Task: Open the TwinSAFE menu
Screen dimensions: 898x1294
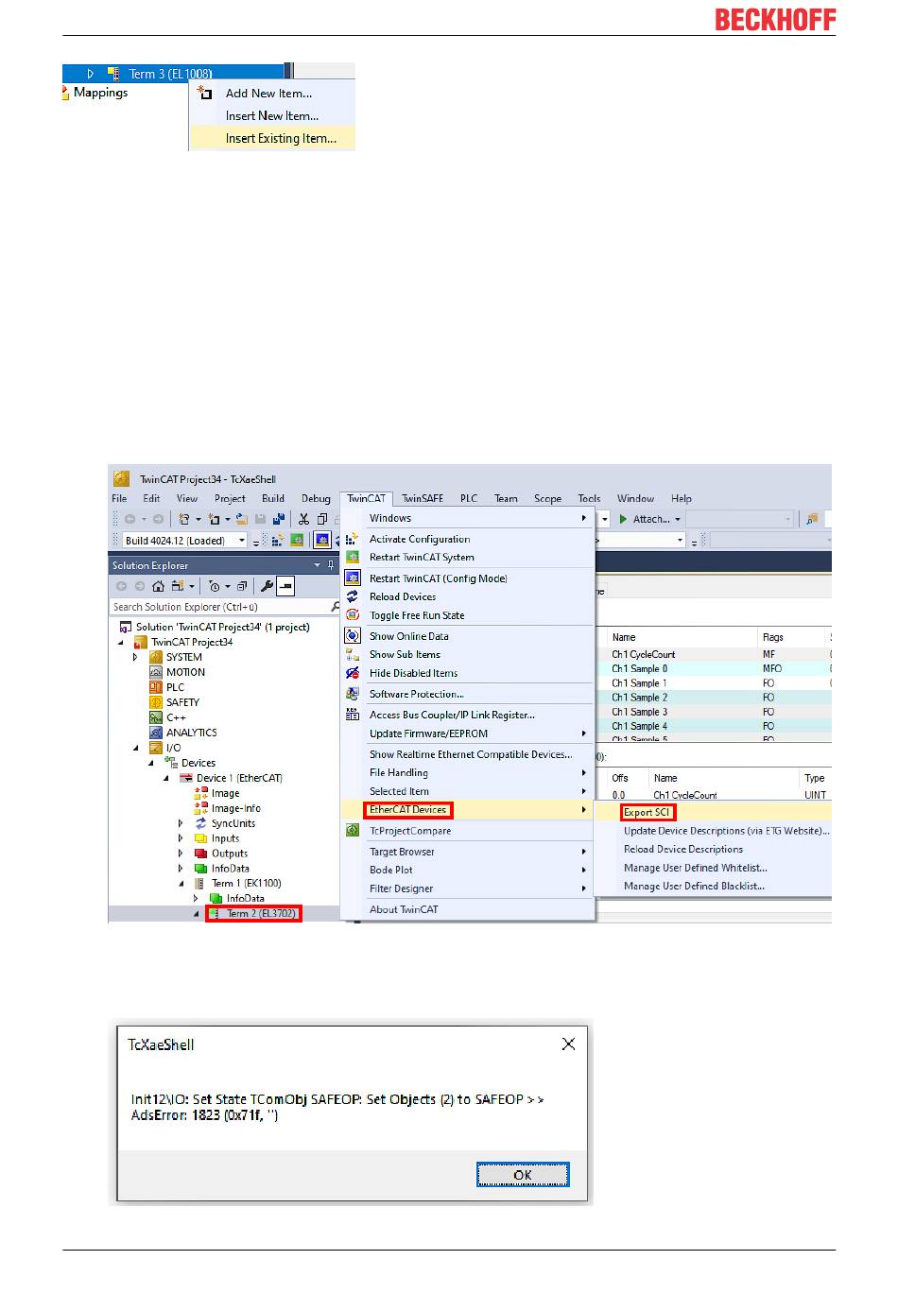Action: (423, 498)
